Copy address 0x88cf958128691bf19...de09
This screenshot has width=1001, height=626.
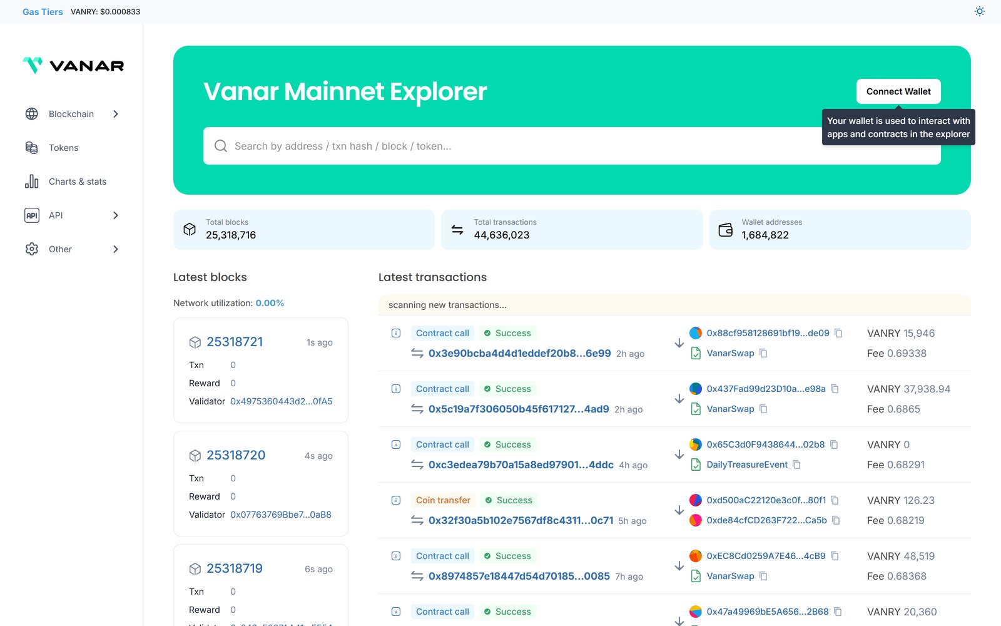click(838, 333)
